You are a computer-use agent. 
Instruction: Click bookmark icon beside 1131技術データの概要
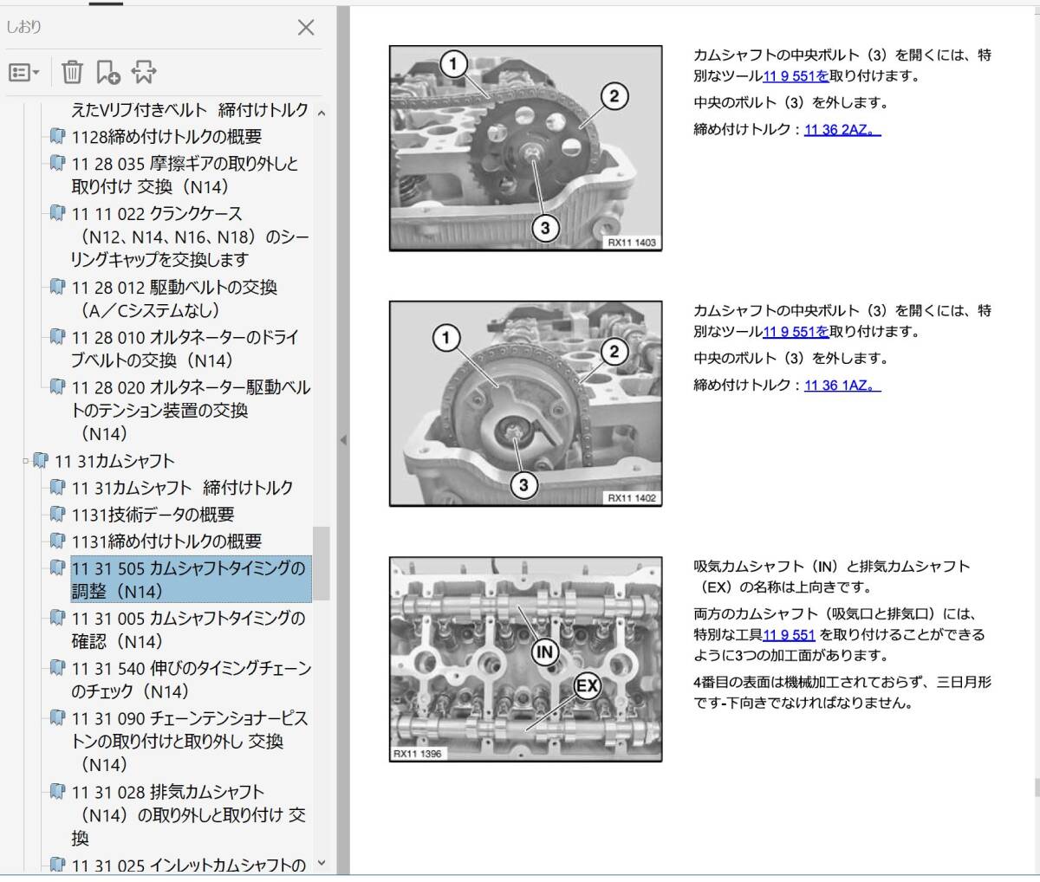pos(57,515)
